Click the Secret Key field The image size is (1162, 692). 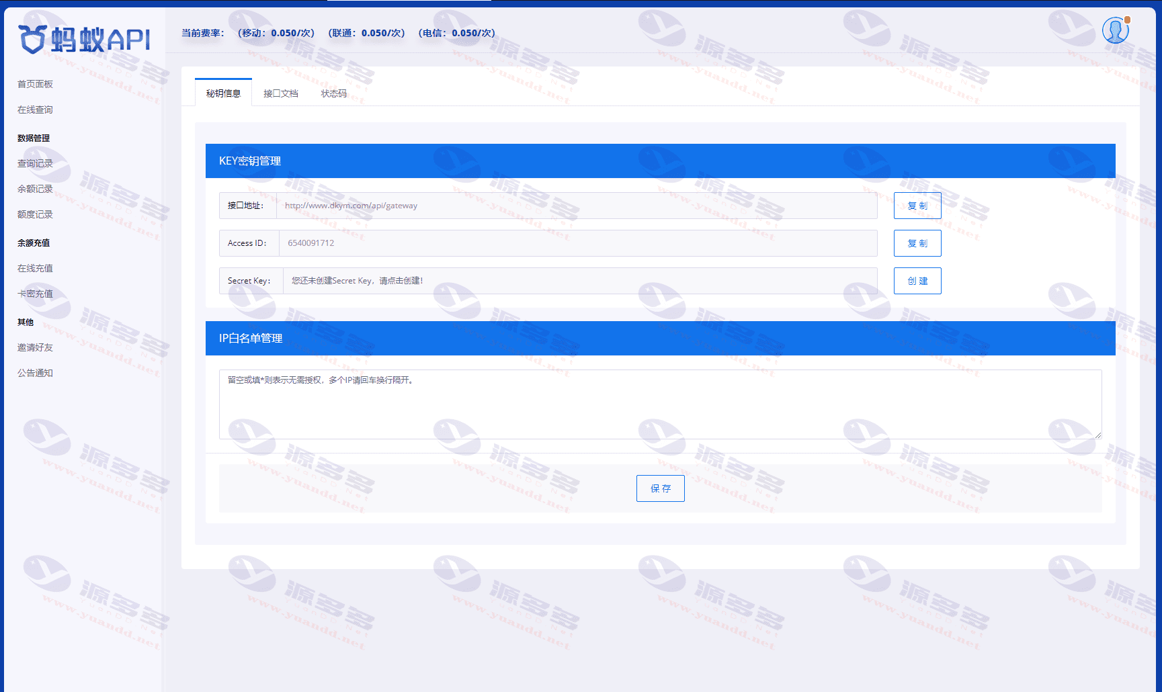580,281
